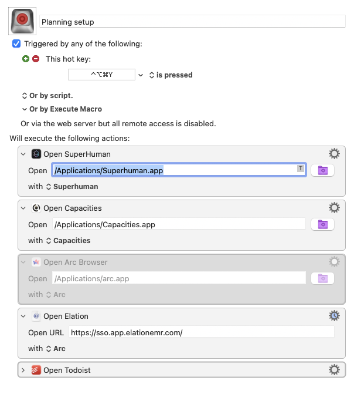Choose file with folder button for Arc
This screenshot has height=394, width=354.
click(x=322, y=278)
